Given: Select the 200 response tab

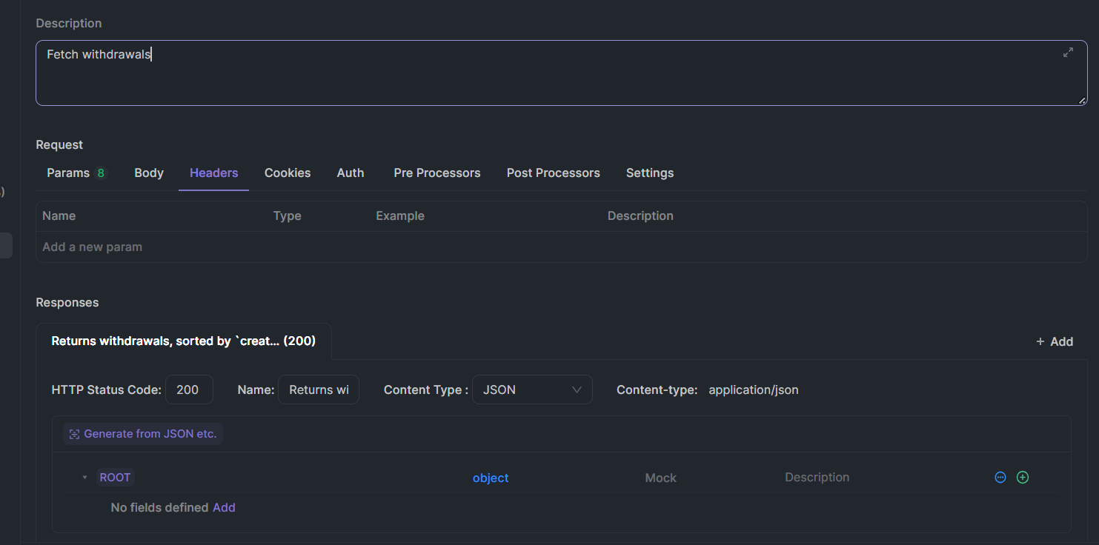Looking at the screenshot, I should 183,341.
